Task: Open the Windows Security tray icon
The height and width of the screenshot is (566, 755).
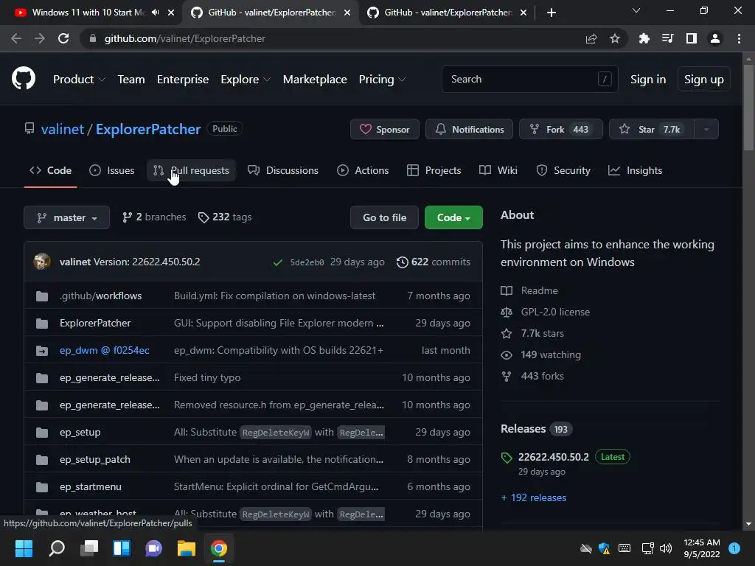Action: (604, 548)
